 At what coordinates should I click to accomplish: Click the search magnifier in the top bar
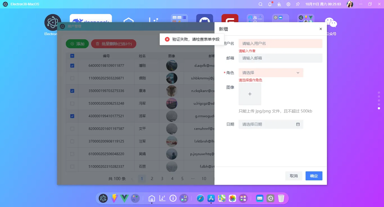tap(260, 4)
